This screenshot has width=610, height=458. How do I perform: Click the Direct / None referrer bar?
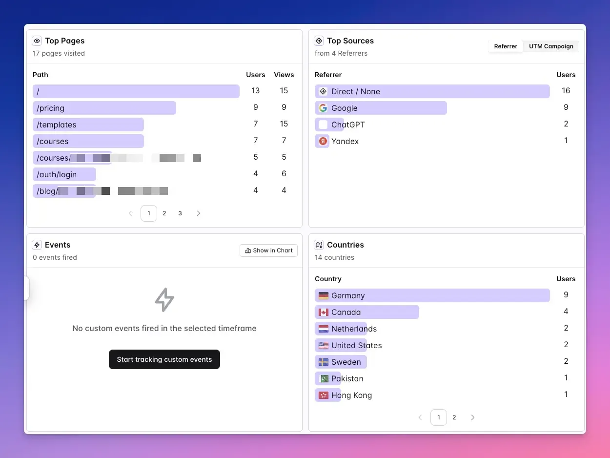pyautogui.click(x=432, y=92)
